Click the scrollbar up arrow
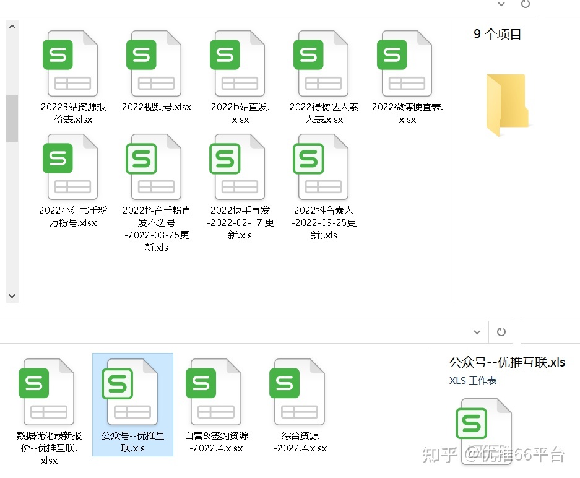The width and height of the screenshot is (580, 478). tap(12, 25)
